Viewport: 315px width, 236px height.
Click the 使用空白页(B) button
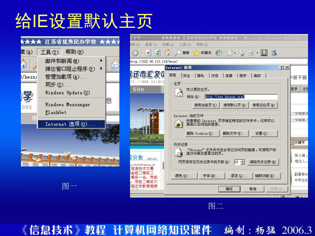click(264, 105)
